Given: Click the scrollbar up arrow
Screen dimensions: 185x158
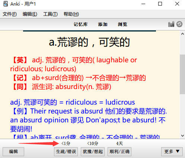Looking at the screenshot, I should pos(182,34).
